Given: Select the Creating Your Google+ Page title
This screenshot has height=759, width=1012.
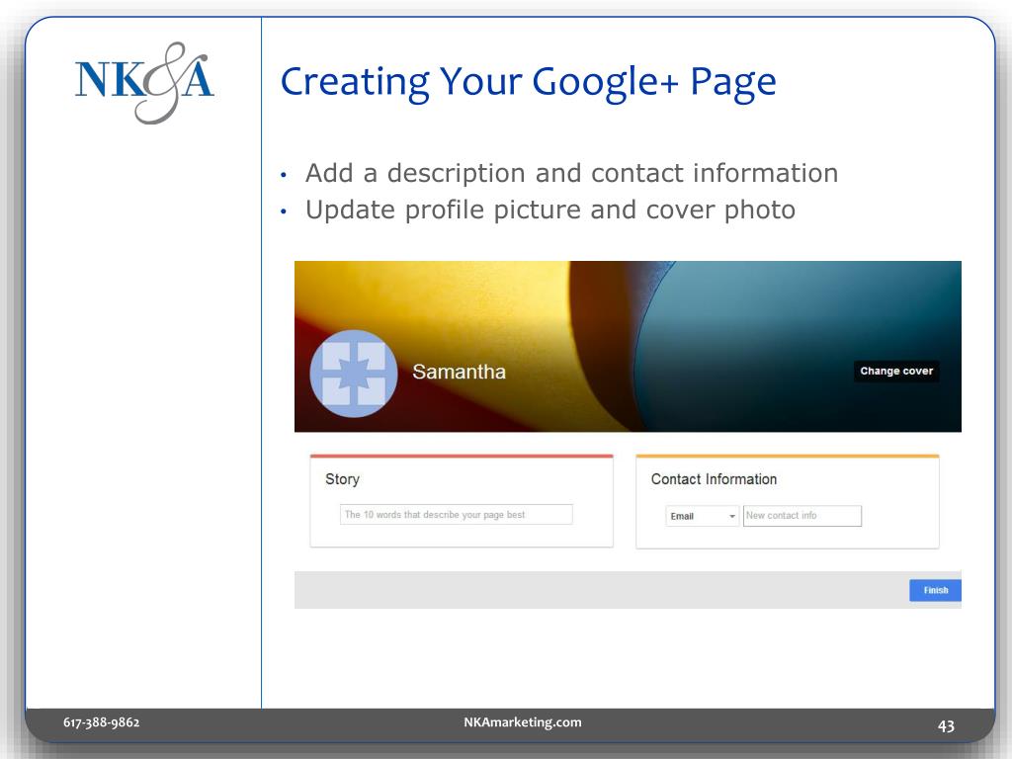Looking at the screenshot, I should click(x=528, y=82).
